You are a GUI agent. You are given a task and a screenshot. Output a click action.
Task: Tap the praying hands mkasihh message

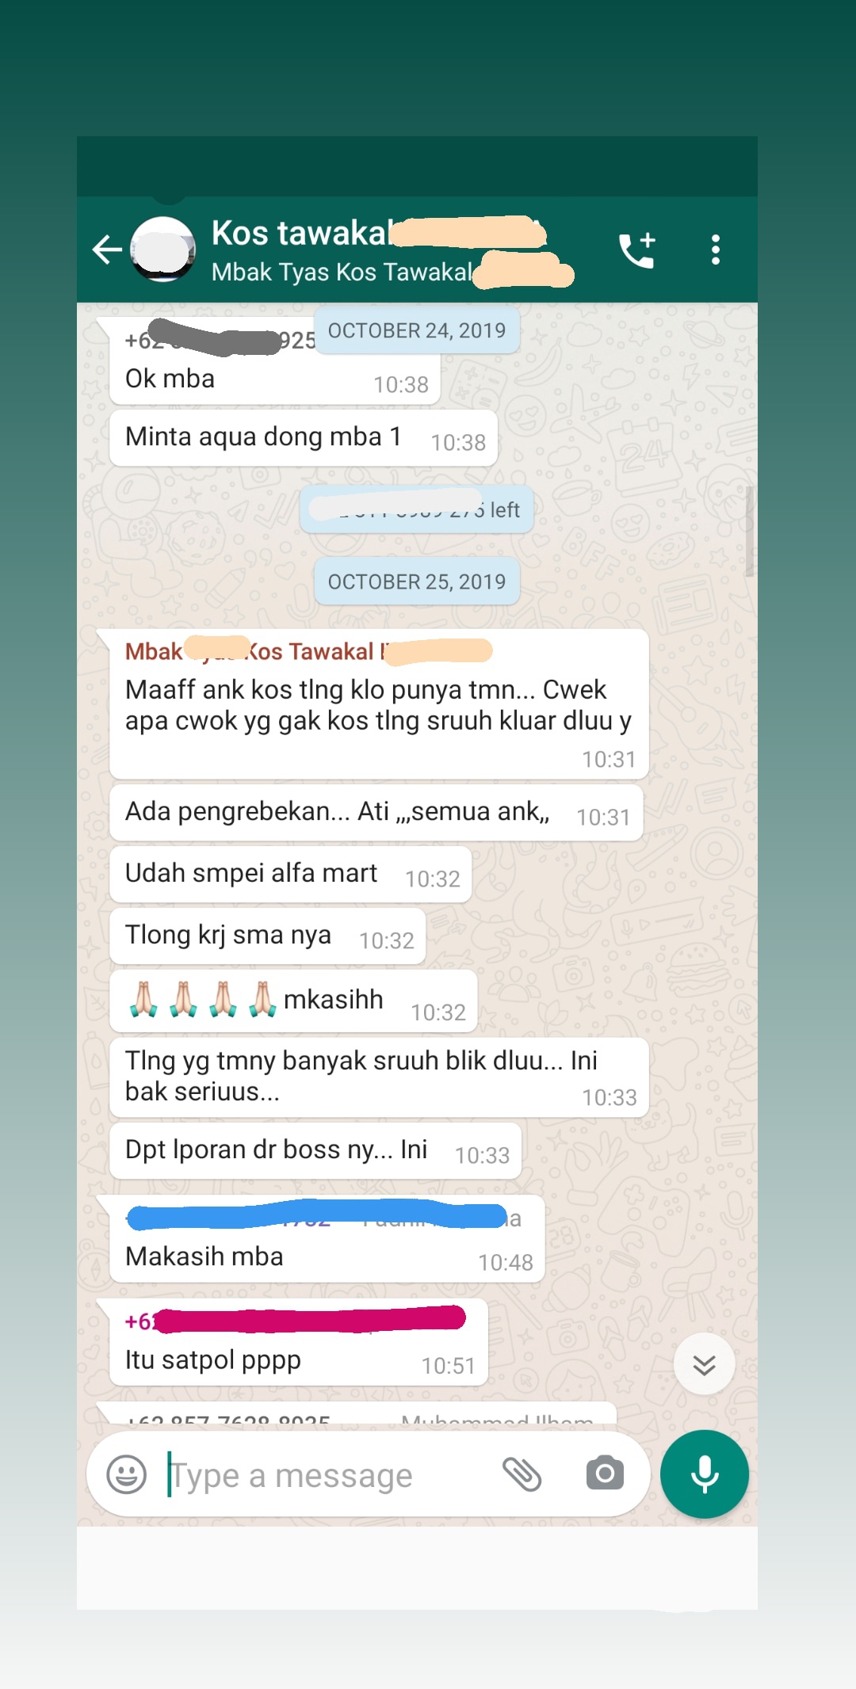[x=293, y=1001]
